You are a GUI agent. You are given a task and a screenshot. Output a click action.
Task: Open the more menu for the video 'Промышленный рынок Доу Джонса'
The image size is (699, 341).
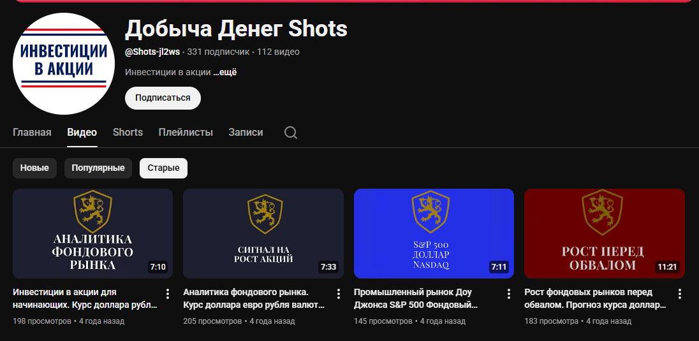click(509, 294)
